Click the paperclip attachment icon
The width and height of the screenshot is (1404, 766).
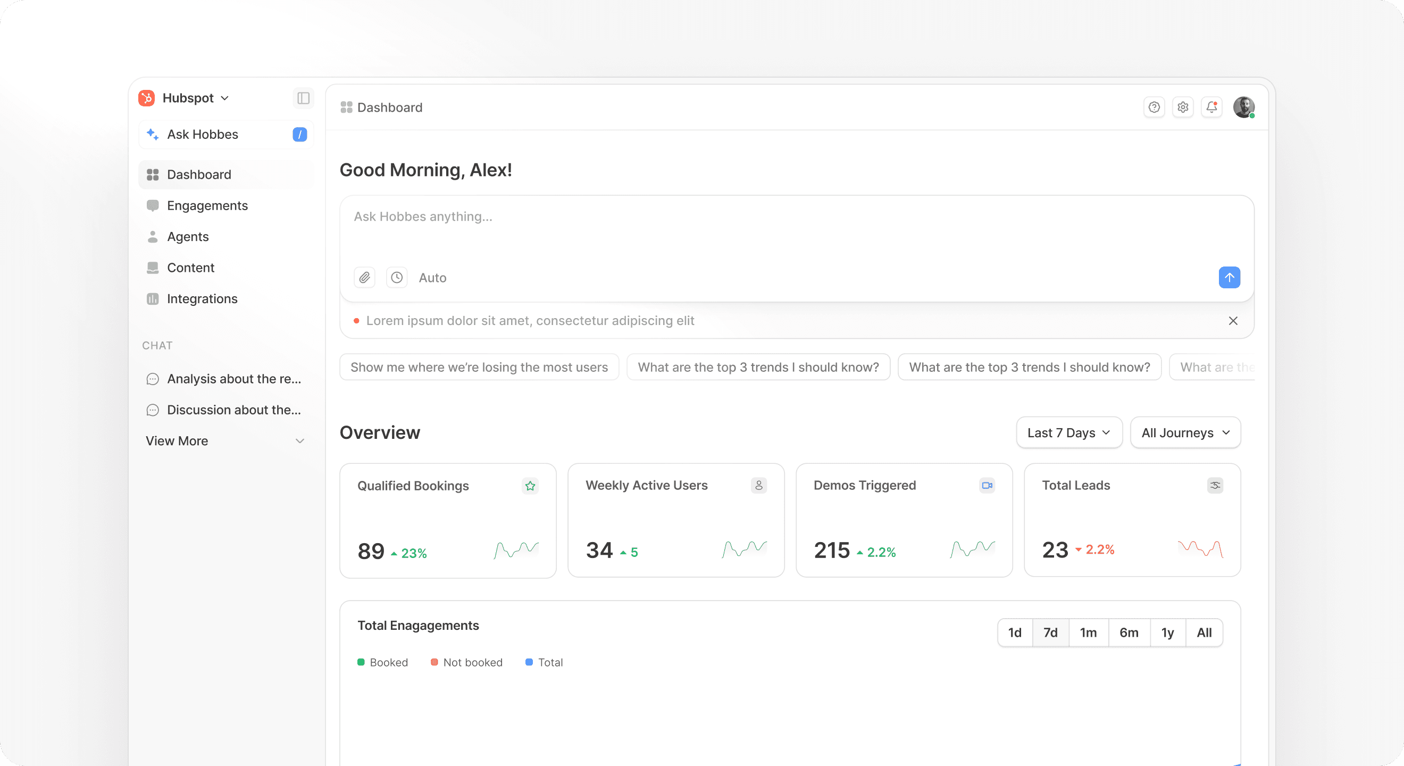[365, 278]
